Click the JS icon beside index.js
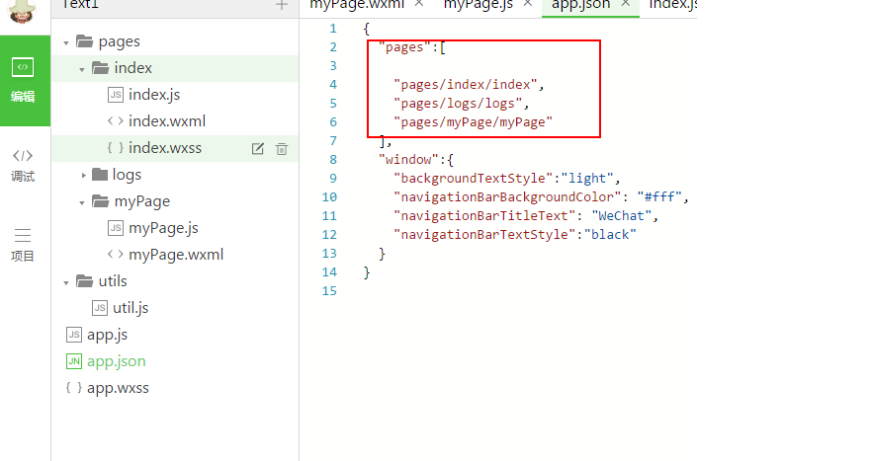 click(116, 95)
